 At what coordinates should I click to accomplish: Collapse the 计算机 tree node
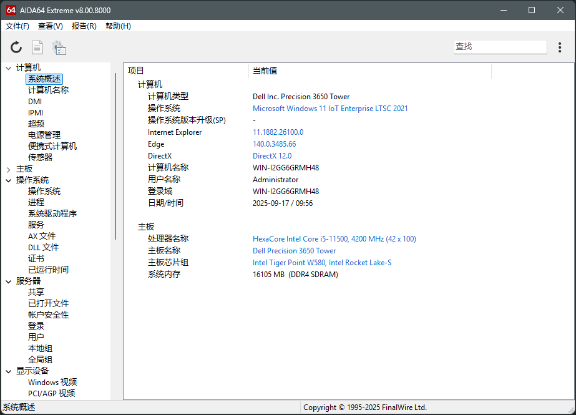[x=8, y=67]
